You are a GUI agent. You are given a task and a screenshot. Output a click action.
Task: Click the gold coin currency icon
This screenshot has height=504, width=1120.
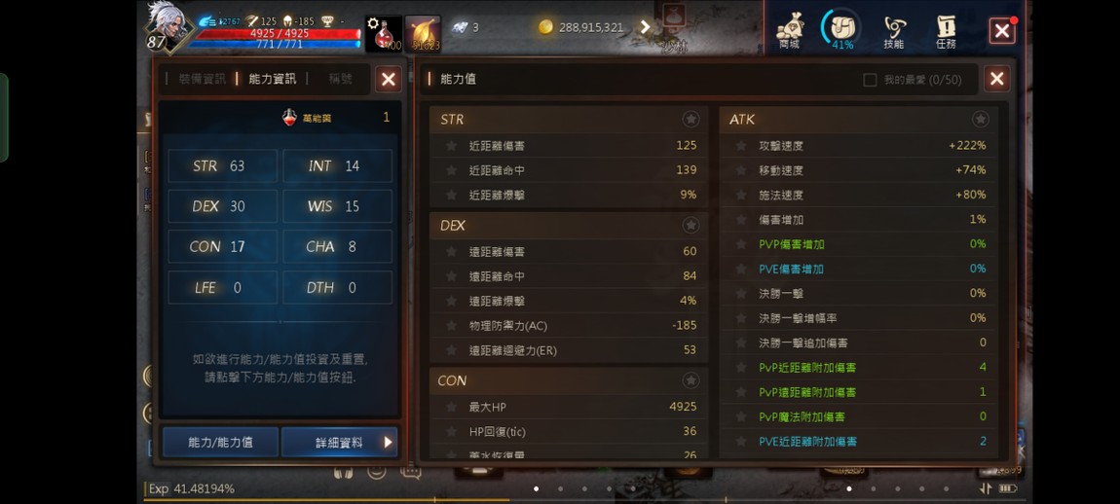coord(545,27)
